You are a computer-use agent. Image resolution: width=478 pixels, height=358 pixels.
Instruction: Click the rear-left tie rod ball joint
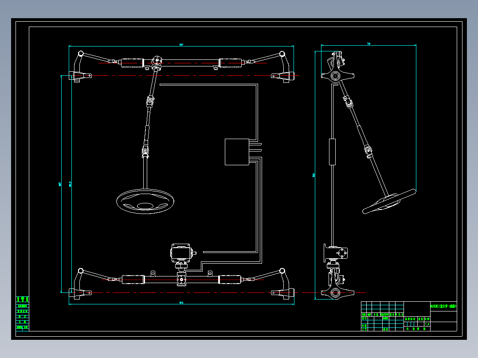pyautogui.click(x=81, y=271)
